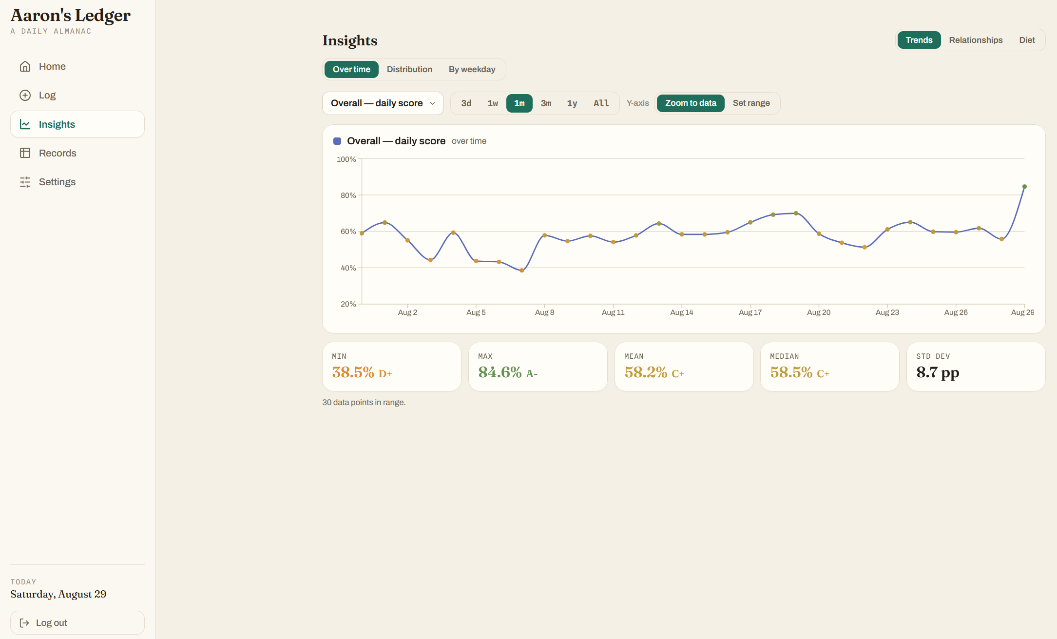Set time range to 3d

(466, 103)
